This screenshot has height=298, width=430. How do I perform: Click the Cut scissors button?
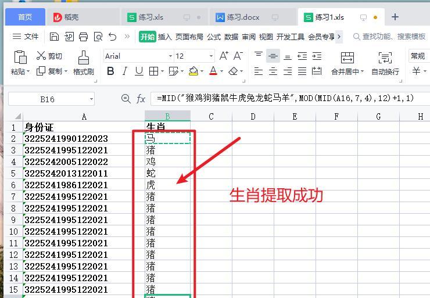coord(49,56)
